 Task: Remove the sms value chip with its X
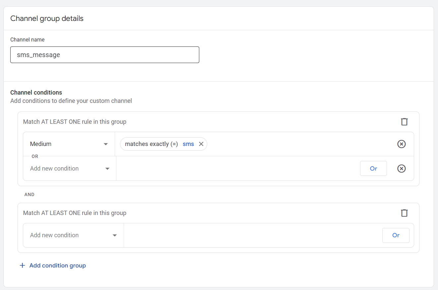coord(201,144)
